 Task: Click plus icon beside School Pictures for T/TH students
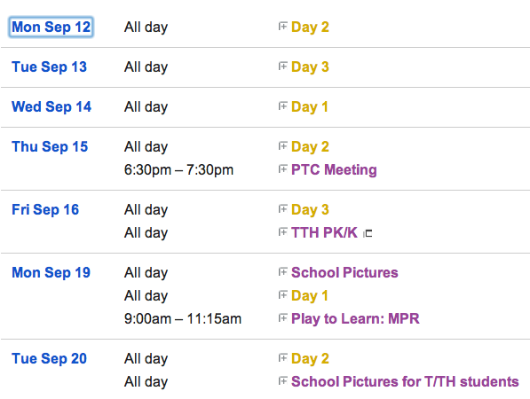(282, 380)
